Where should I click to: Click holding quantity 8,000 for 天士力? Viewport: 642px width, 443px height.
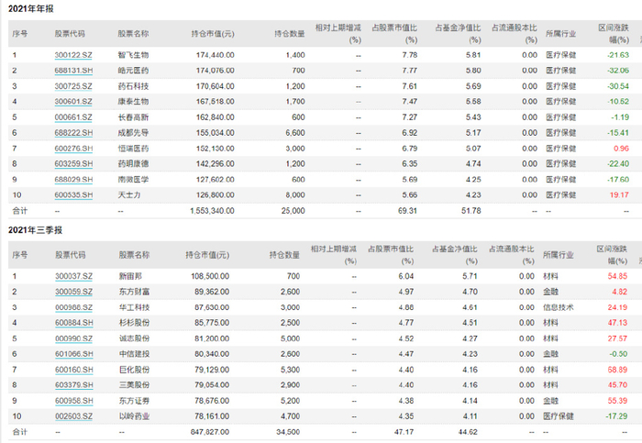click(295, 194)
